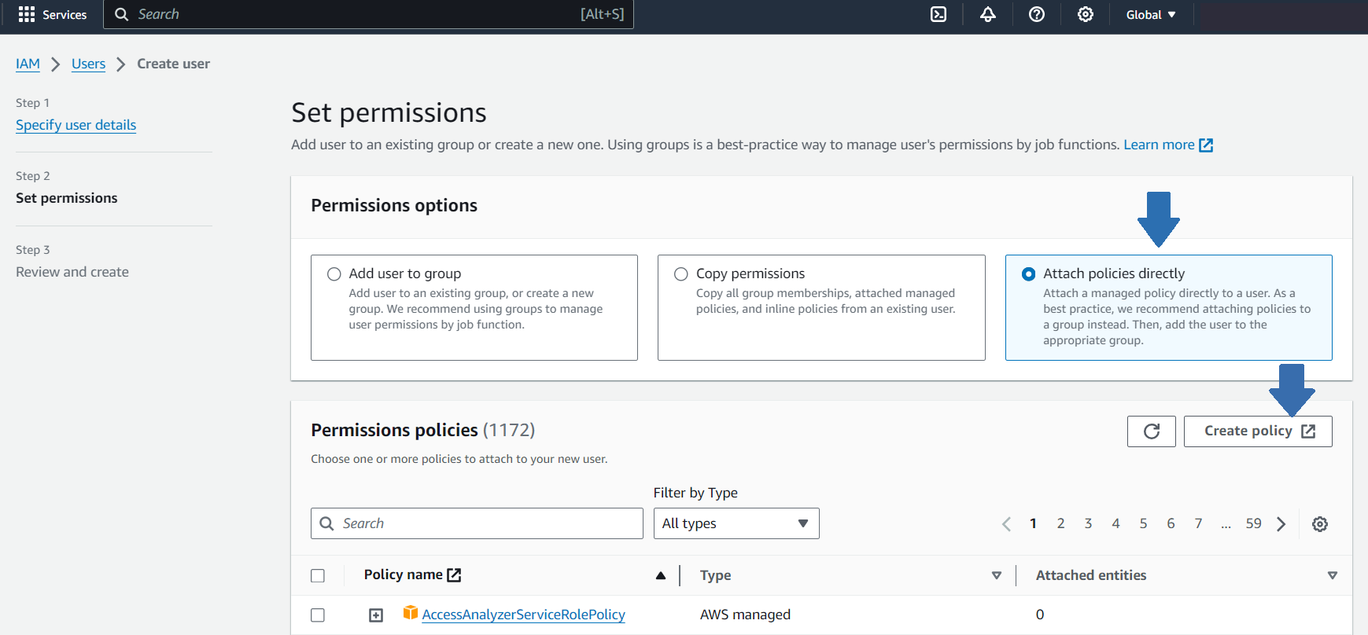Check the AccessAnalyzerServiceRolePolicy row checkbox
The image size is (1368, 635).
pyautogui.click(x=318, y=615)
